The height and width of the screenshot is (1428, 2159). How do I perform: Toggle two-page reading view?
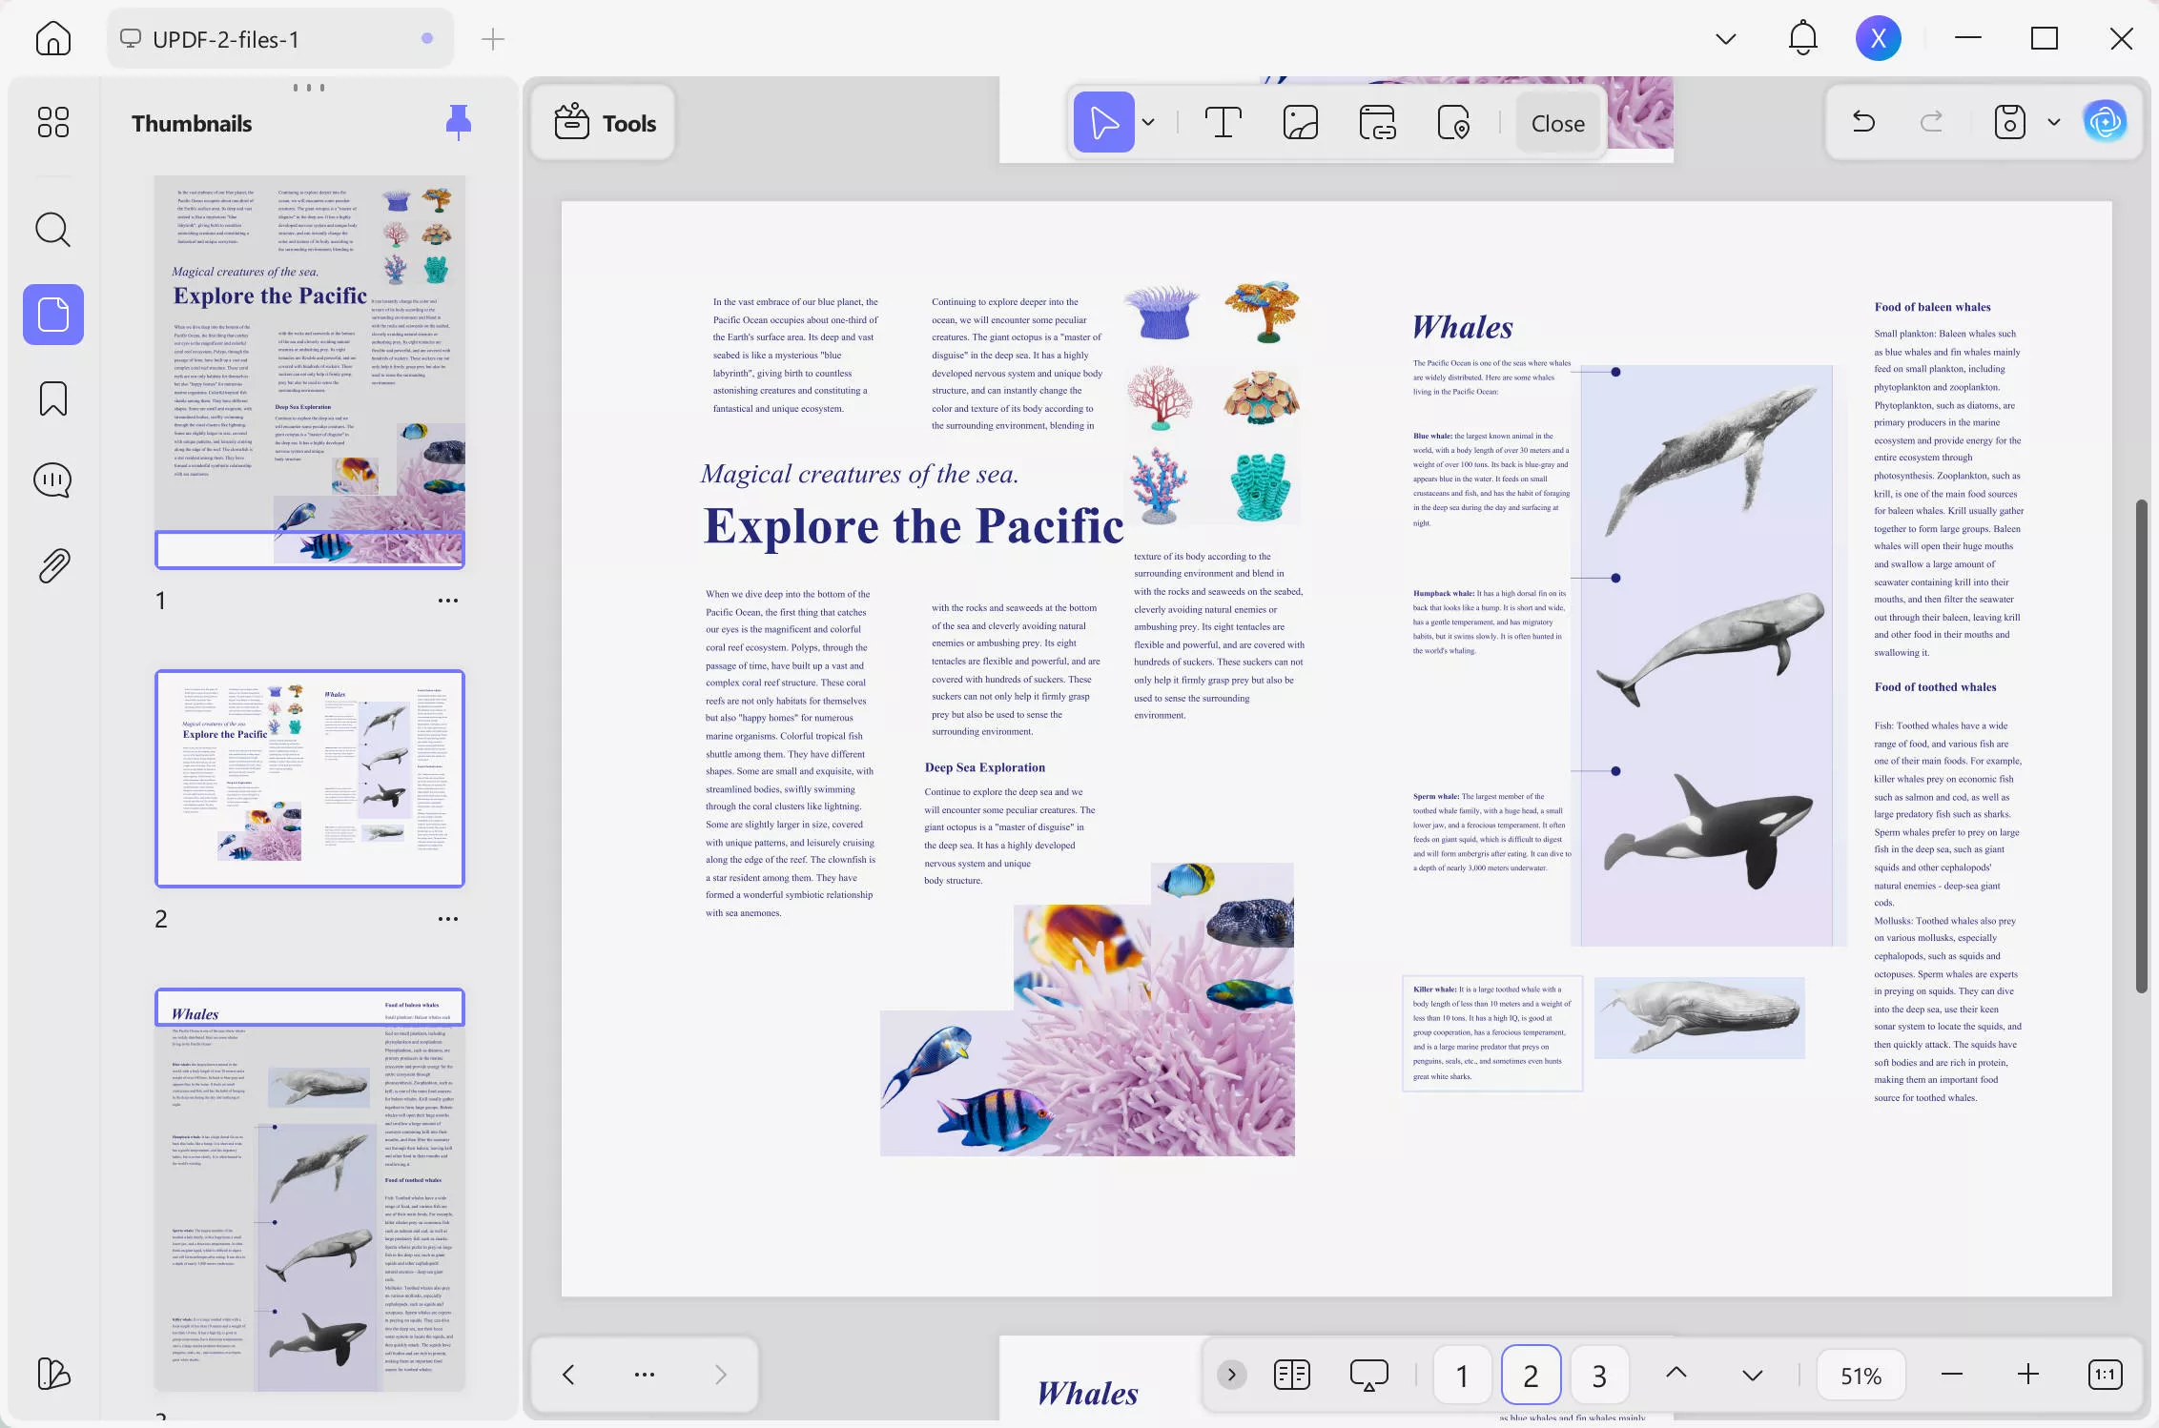[x=1291, y=1375]
